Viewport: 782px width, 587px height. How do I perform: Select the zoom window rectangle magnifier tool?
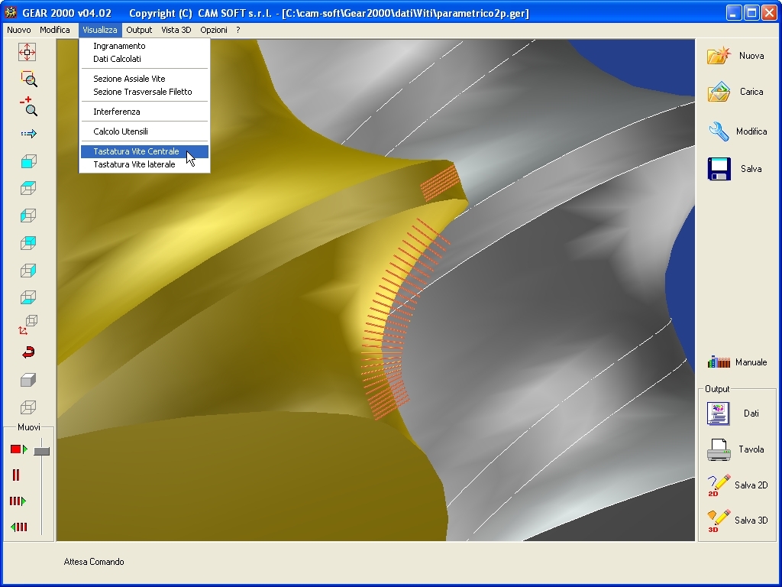(28, 79)
